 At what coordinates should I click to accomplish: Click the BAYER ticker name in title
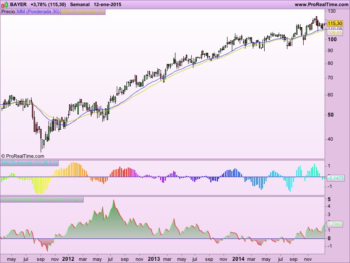[18, 4]
